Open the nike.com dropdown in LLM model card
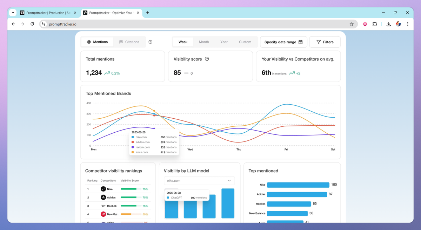Screen dimensions: 421x230 [x=199, y=181]
